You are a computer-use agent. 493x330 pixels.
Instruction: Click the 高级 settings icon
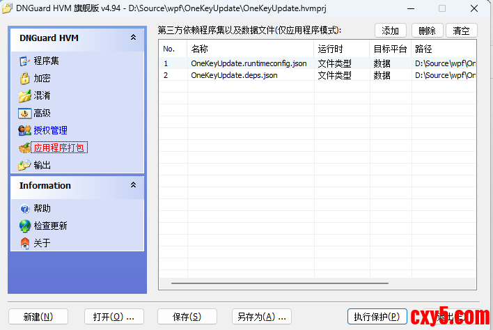tap(24, 113)
